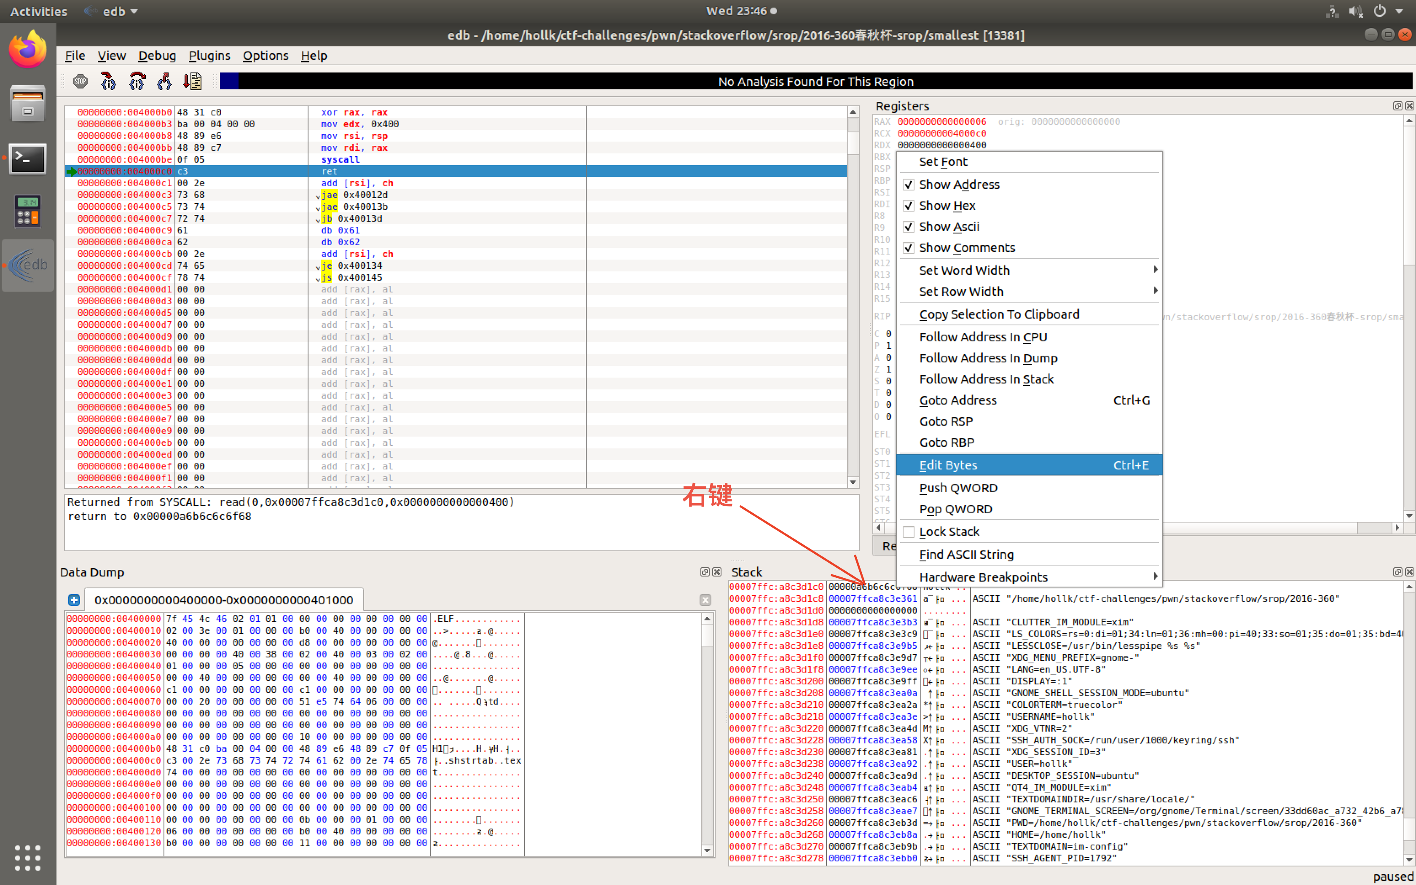Choose Follow Address In Dump

pos(988,358)
